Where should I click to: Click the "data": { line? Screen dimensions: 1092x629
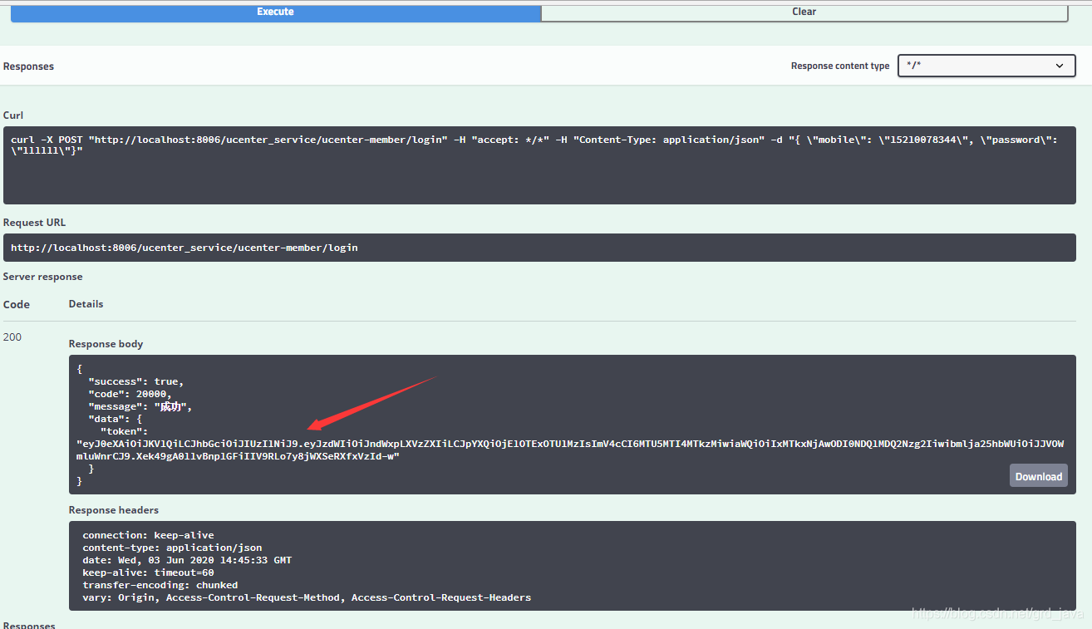point(116,419)
